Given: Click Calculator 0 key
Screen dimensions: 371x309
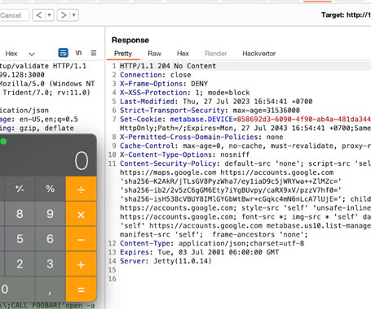Looking at the screenshot, I should 17,289.
